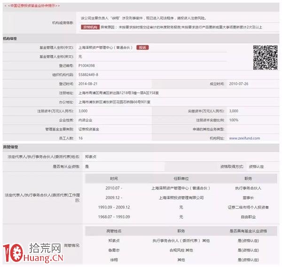
Task: Select 内资企业 enterprise type value
Action: (x=85, y=120)
